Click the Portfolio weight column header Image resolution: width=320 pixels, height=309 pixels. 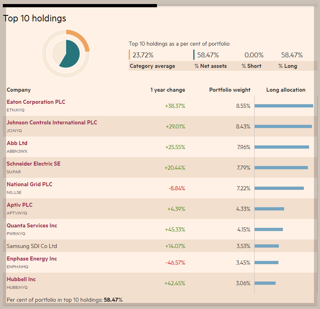[230, 90]
